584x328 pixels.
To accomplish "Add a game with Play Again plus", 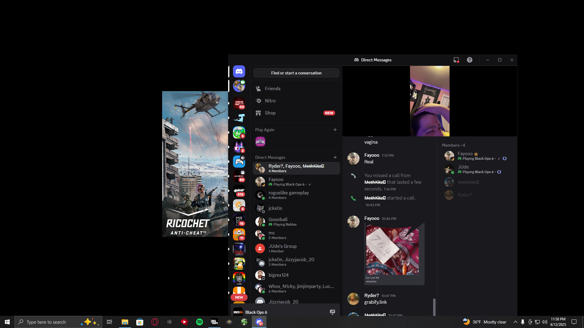I will pos(335,130).
